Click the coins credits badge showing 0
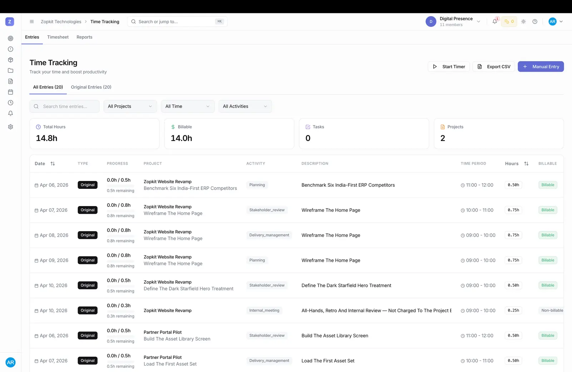 pyautogui.click(x=509, y=21)
